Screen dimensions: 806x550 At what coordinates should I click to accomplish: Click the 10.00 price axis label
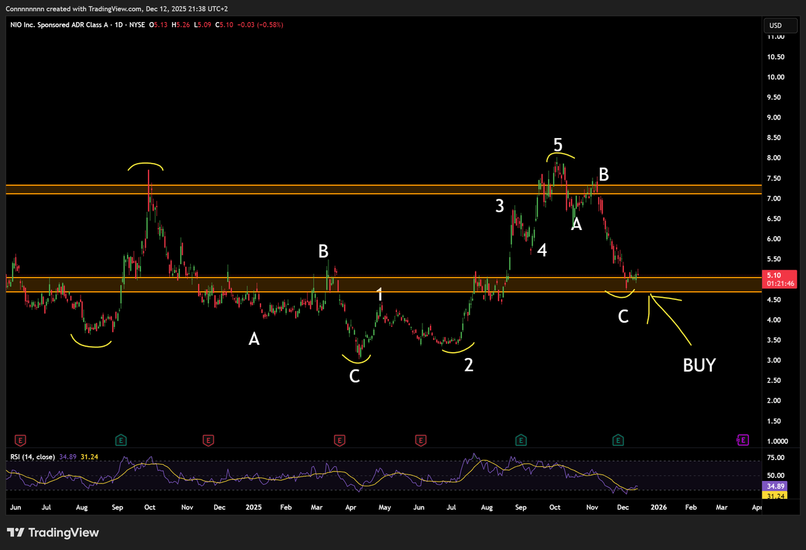click(x=776, y=77)
